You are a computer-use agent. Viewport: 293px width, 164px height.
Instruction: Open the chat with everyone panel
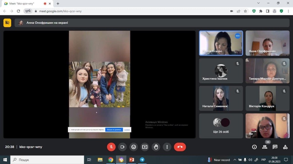pyautogui.click(x=275, y=147)
